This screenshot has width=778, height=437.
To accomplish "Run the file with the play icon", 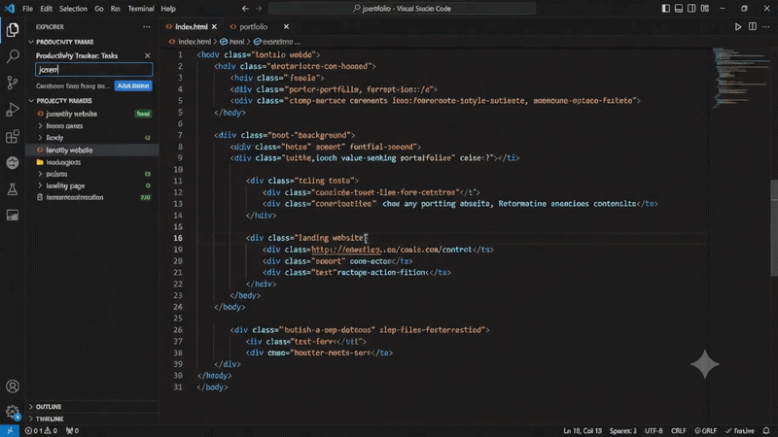I will (738, 27).
